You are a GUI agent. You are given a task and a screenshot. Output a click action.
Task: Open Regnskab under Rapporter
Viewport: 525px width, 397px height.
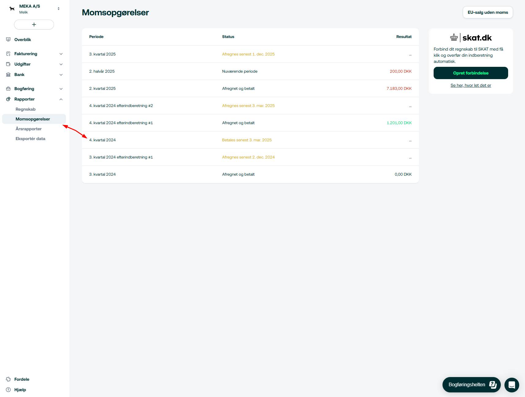(x=25, y=109)
